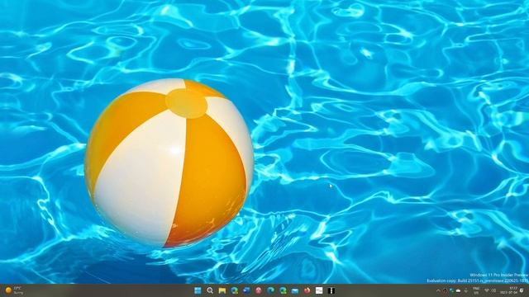Open the Windows Start menu

coord(198,290)
